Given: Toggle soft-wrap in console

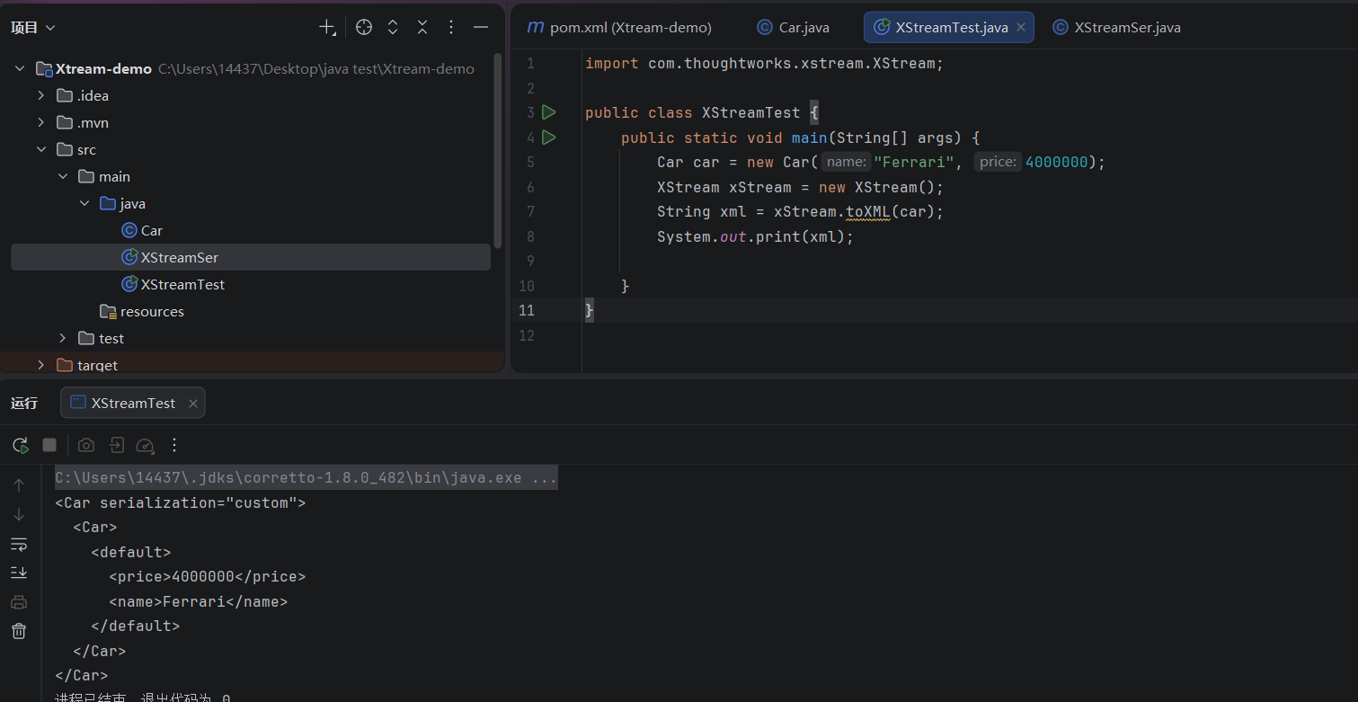Looking at the screenshot, I should pos(19,544).
